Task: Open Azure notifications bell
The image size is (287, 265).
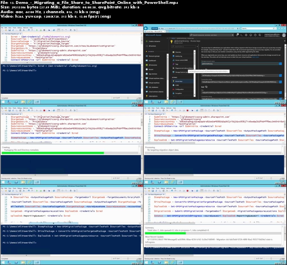Action: click(x=237, y=35)
